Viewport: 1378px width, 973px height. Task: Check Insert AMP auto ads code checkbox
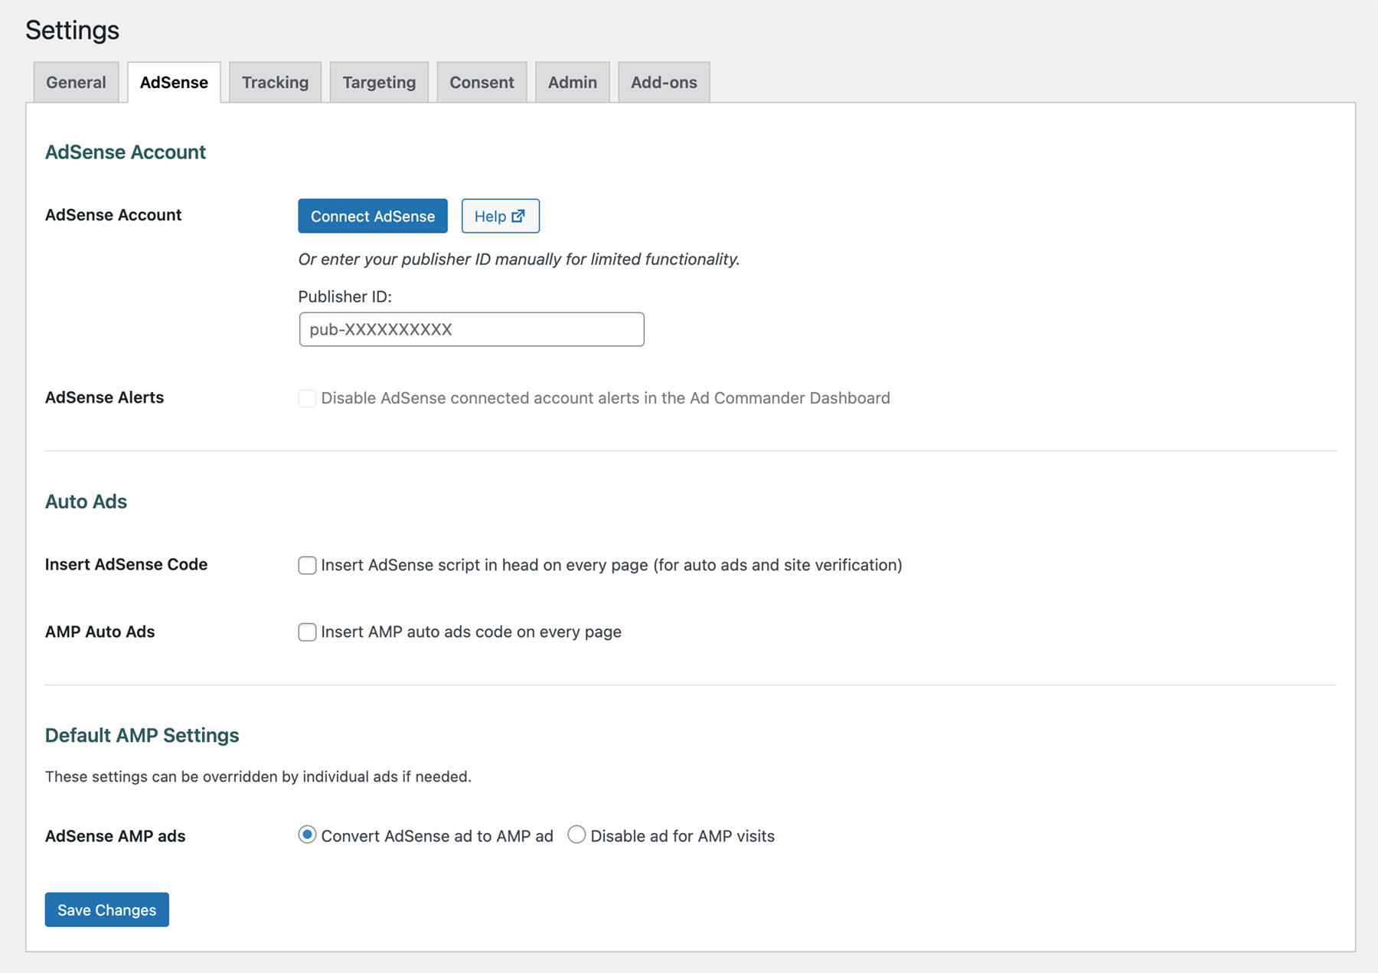307,632
